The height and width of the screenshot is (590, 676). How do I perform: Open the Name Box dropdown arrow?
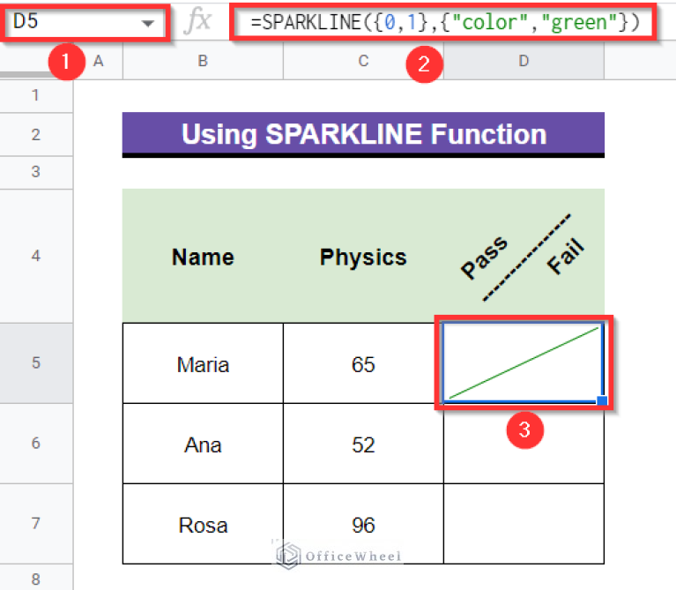147,23
